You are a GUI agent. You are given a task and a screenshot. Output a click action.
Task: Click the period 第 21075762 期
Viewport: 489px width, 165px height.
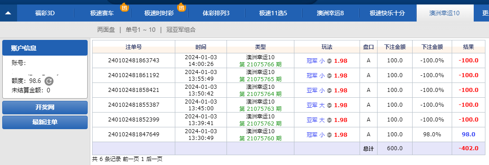coord(260,124)
